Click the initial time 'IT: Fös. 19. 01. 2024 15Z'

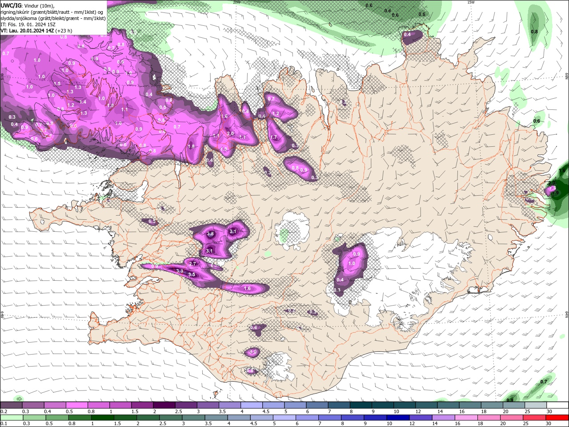click(x=28, y=24)
